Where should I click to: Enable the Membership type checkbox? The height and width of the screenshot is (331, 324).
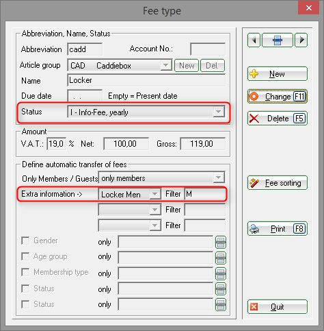coord(25,272)
